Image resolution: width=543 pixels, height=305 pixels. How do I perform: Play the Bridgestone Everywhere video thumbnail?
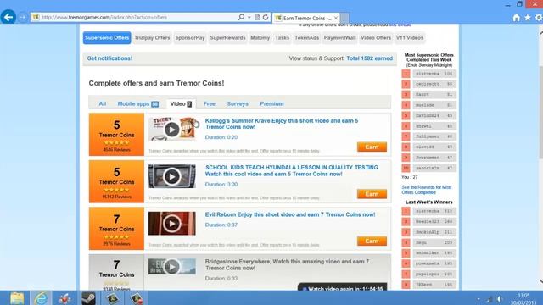(x=172, y=267)
